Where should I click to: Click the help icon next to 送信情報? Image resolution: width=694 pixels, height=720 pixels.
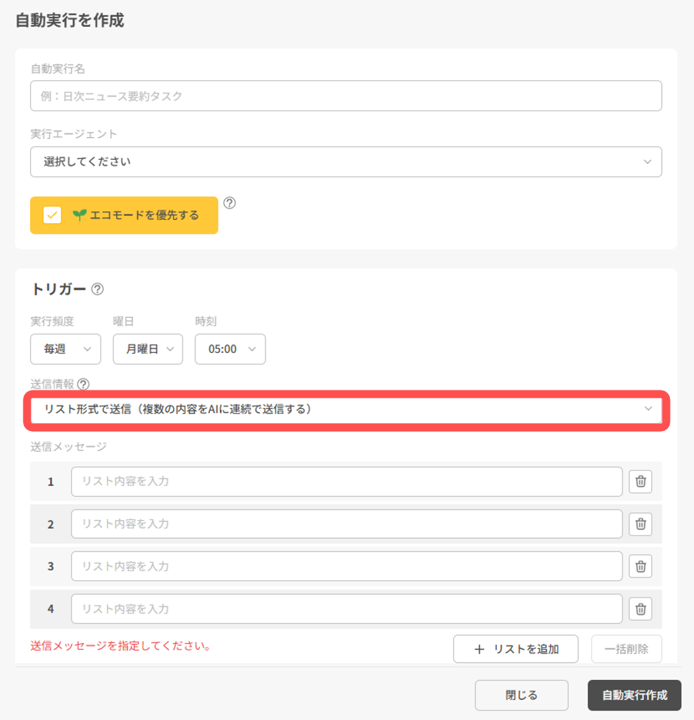click(x=83, y=384)
